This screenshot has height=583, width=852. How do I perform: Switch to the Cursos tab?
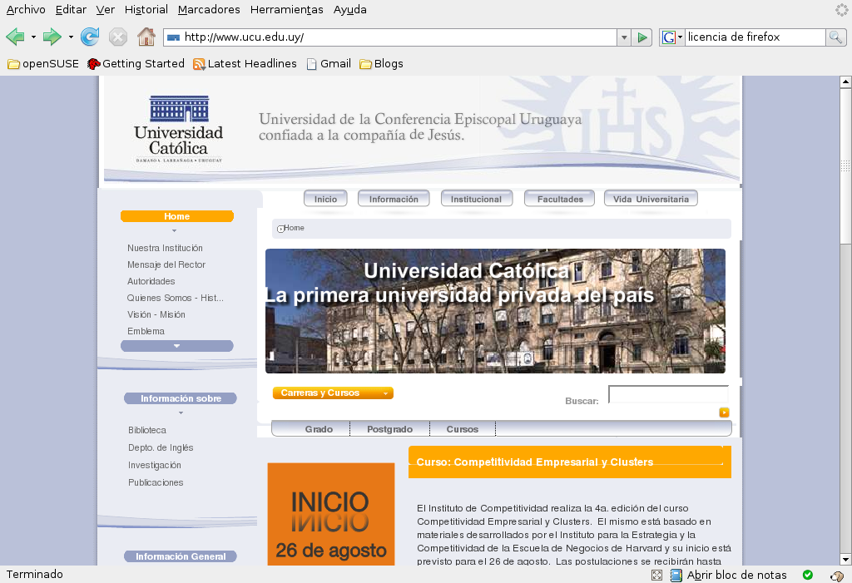463,429
